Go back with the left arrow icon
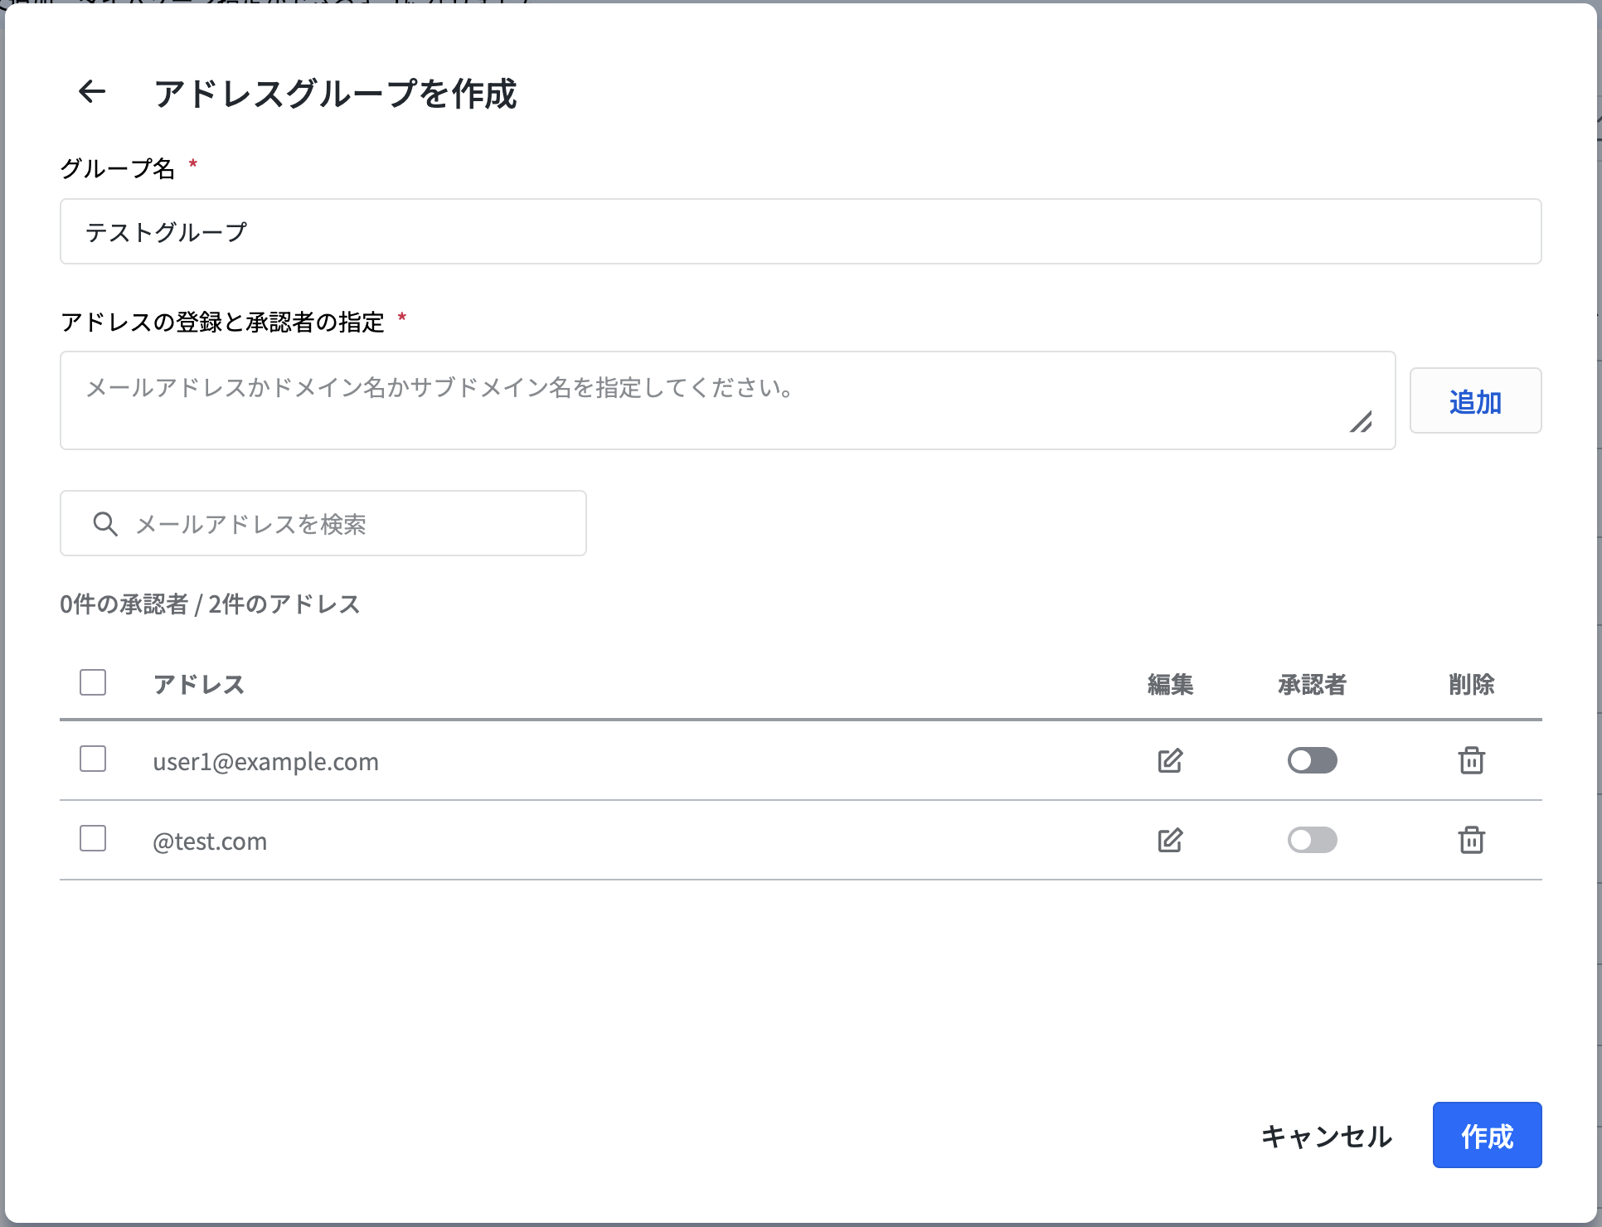Screen dimensions: 1602x1227 pyautogui.click(x=92, y=92)
